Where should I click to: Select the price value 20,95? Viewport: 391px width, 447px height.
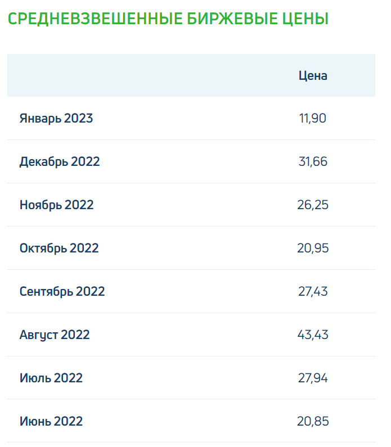tap(313, 249)
